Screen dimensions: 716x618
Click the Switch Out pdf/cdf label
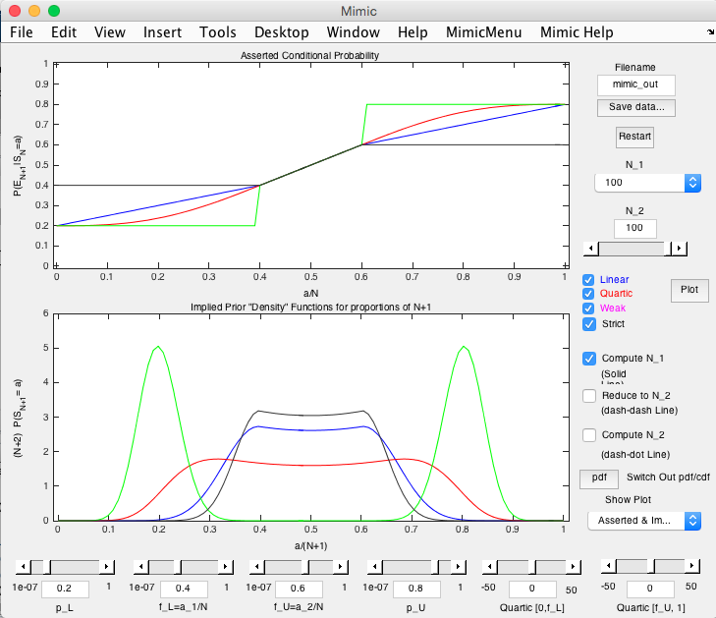(668, 478)
